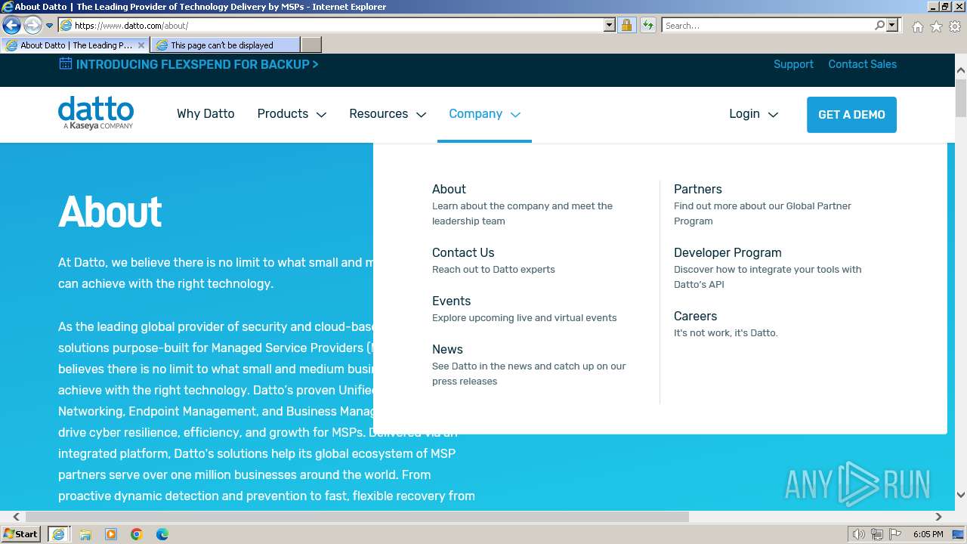Open the media player taskbar icon
967x544 pixels.
pos(111,534)
